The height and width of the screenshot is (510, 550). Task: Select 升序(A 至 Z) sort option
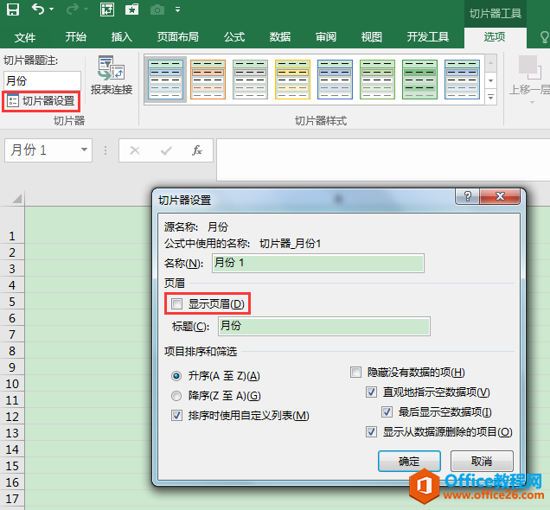(176, 376)
